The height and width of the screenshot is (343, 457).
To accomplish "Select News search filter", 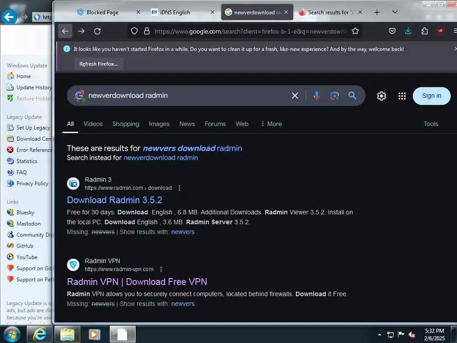I will pyautogui.click(x=187, y=124).
